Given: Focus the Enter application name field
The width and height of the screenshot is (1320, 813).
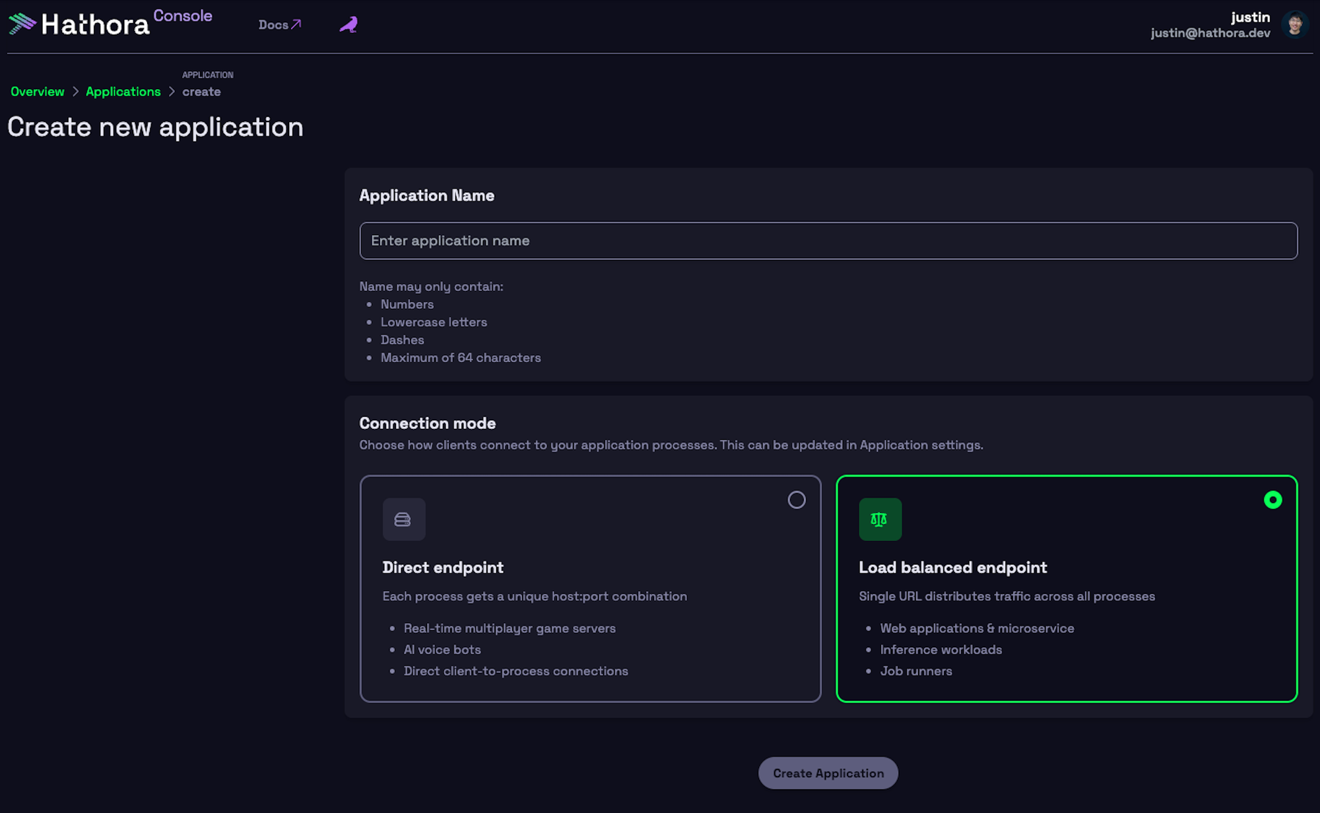Looking at the screenshot, I should point(828,241).
